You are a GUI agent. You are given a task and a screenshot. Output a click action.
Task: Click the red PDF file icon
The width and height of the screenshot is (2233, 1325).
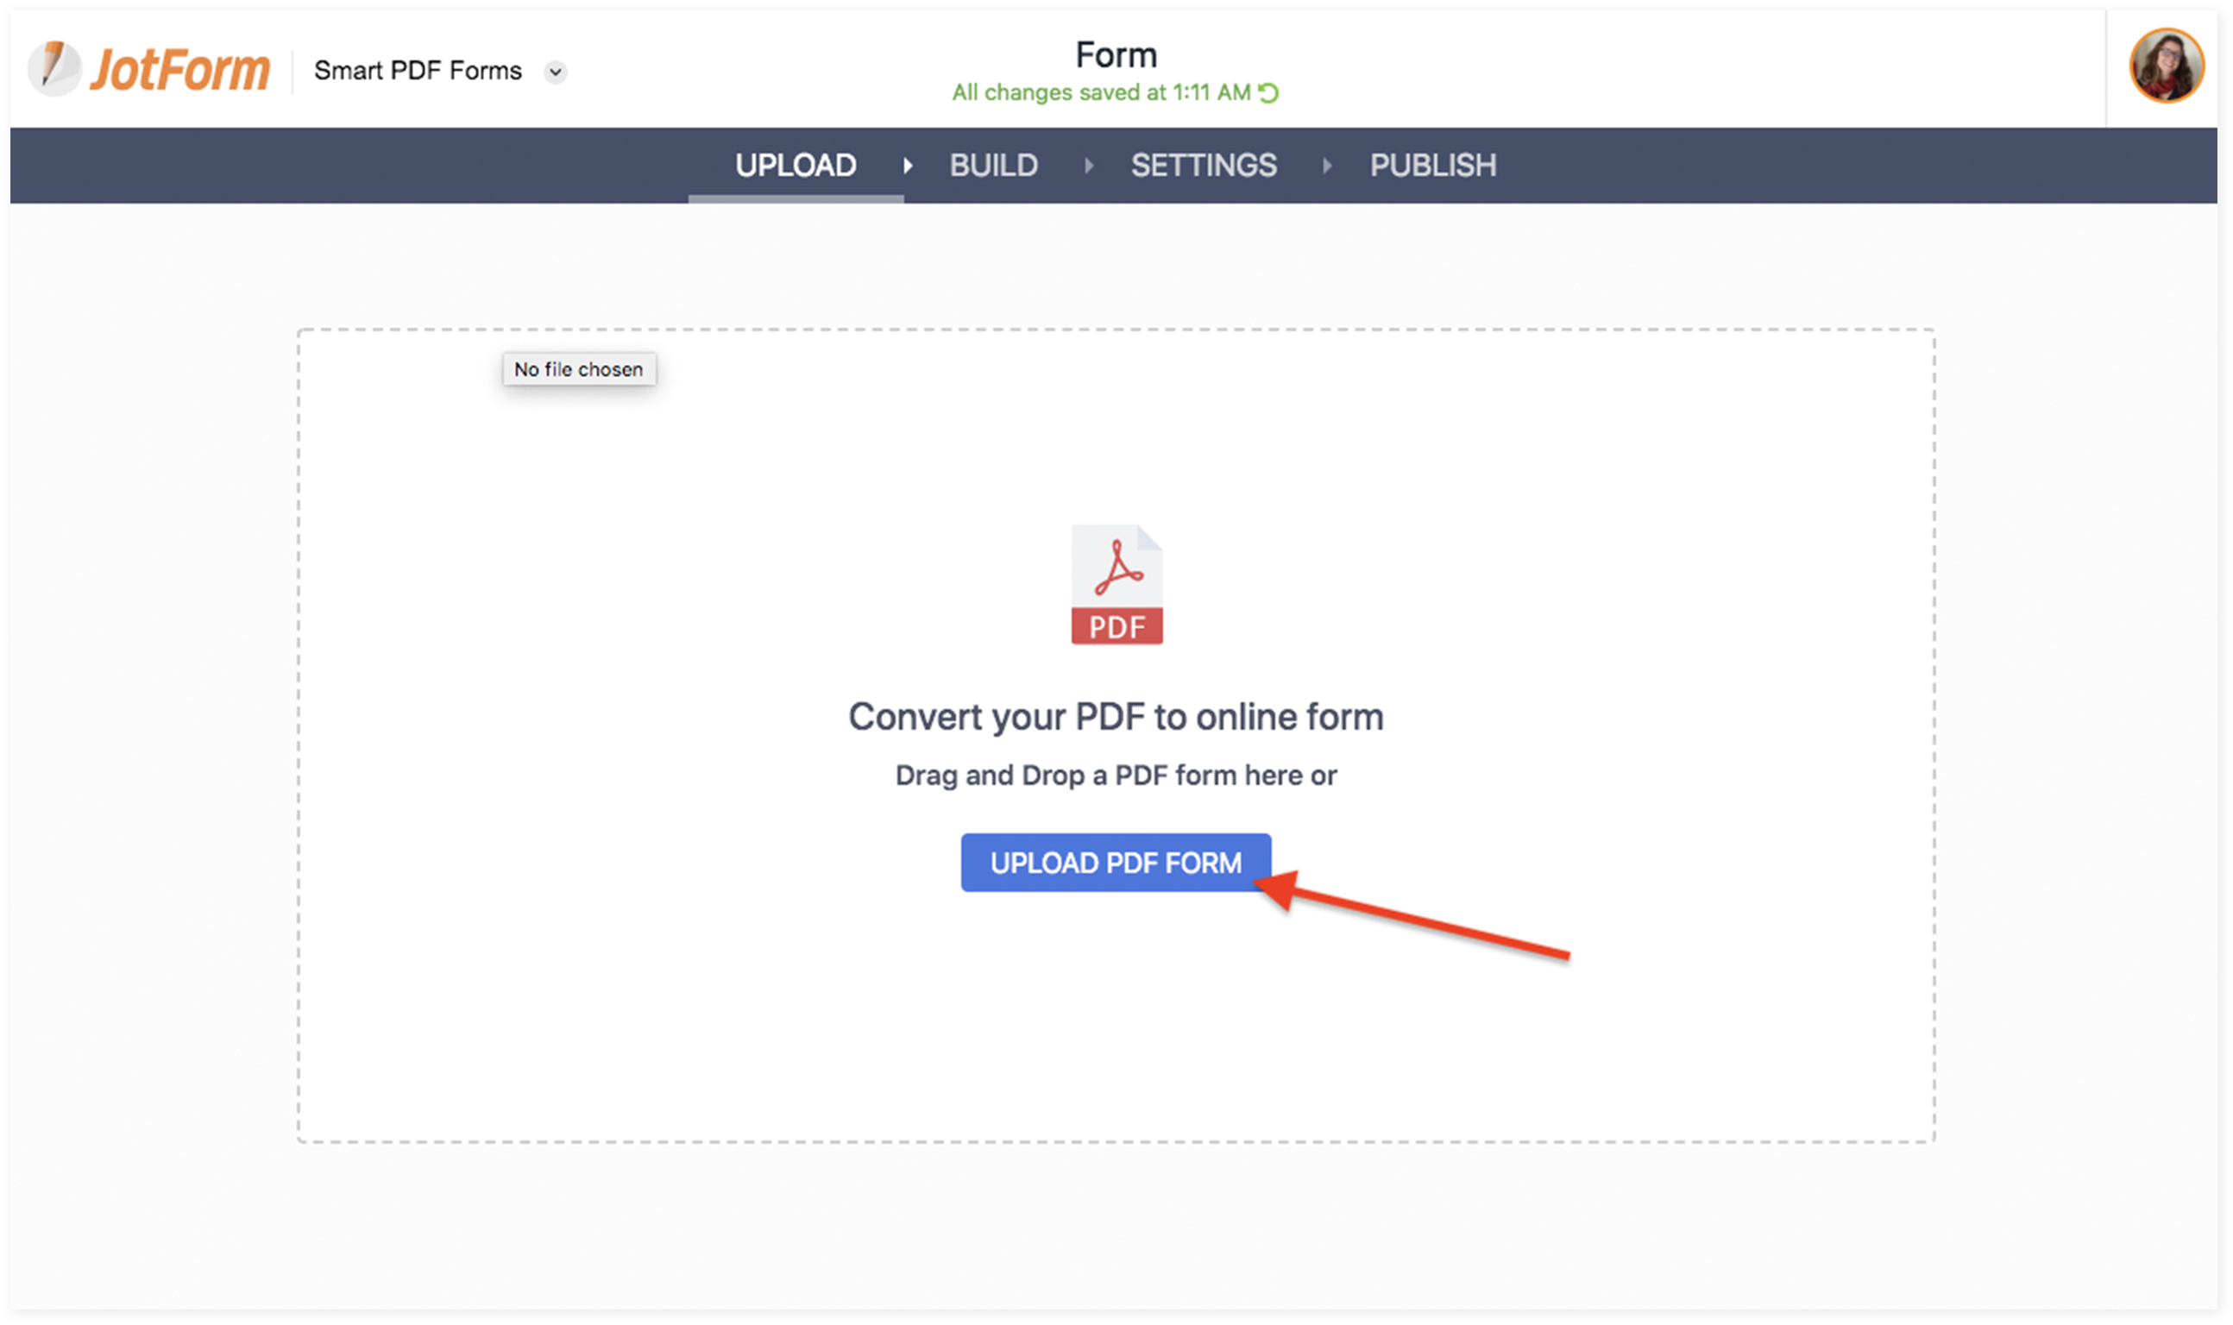(1116, 584)
